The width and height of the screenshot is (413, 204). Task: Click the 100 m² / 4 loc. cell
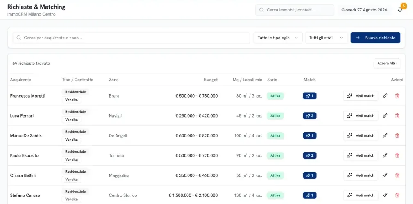(x=248, y=135)
